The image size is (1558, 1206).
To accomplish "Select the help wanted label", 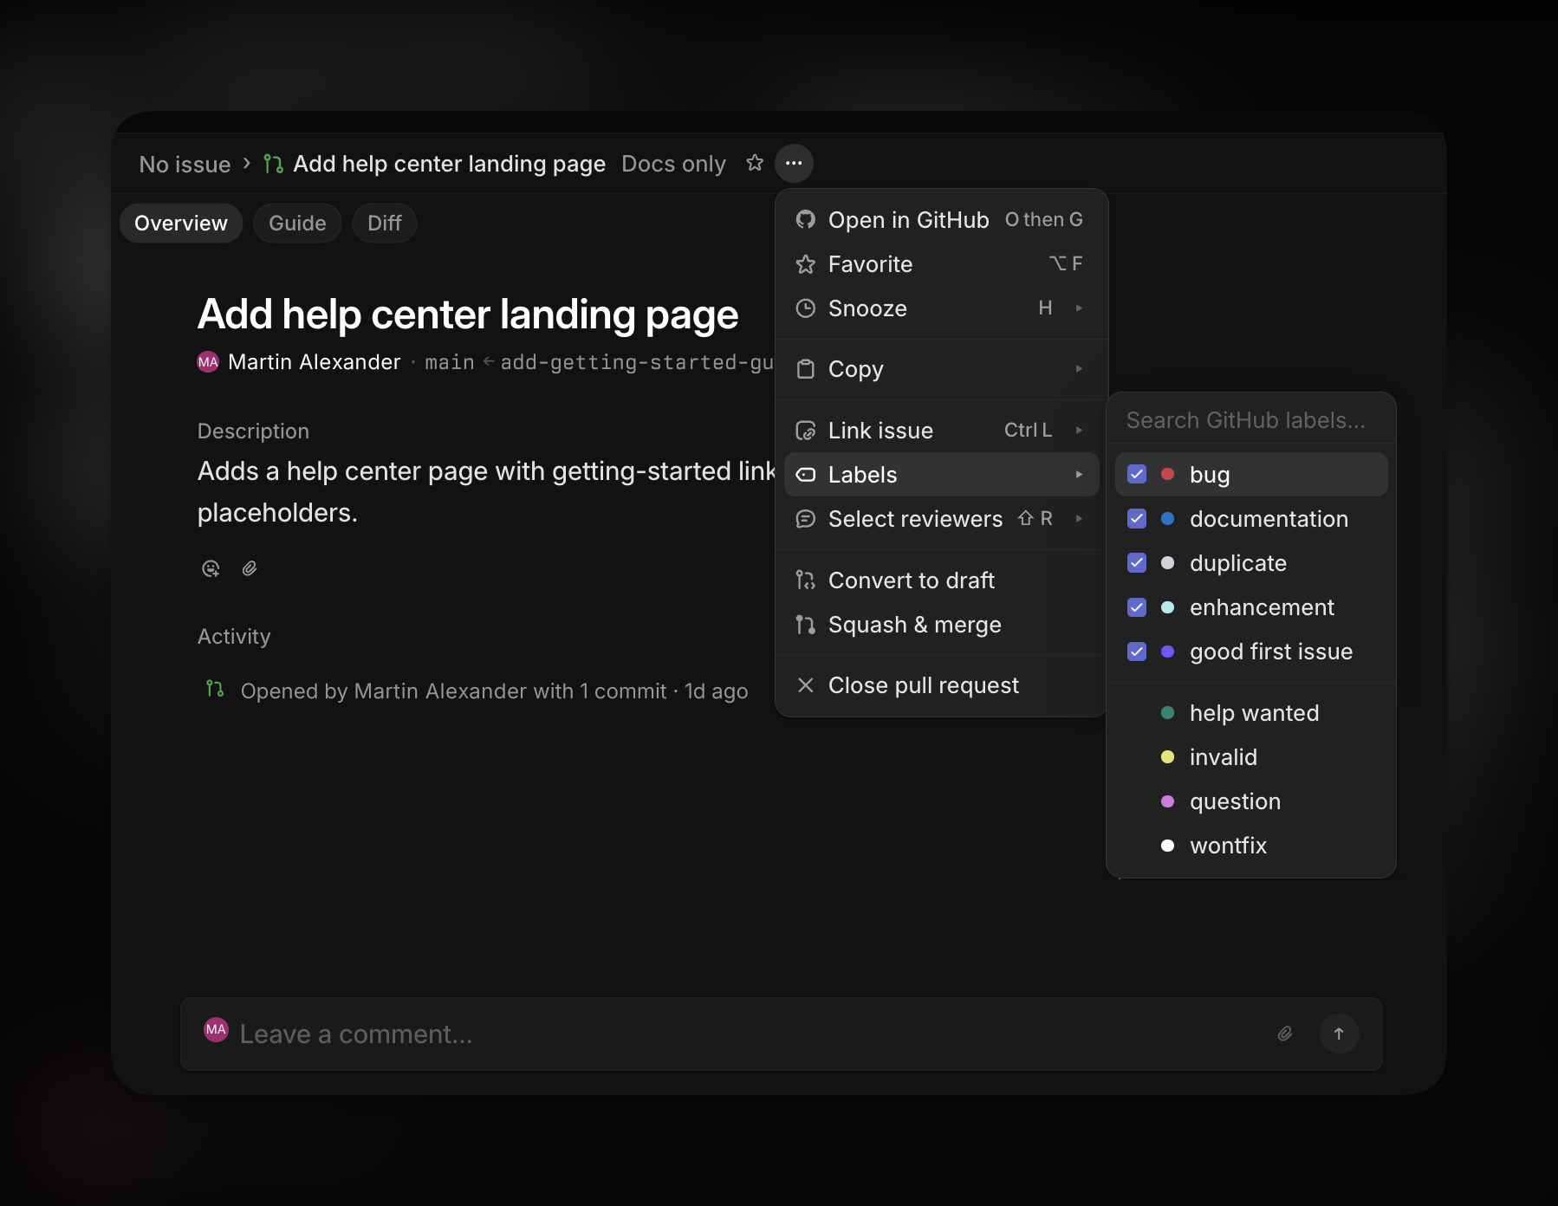I will click(x=1251, y=713).
